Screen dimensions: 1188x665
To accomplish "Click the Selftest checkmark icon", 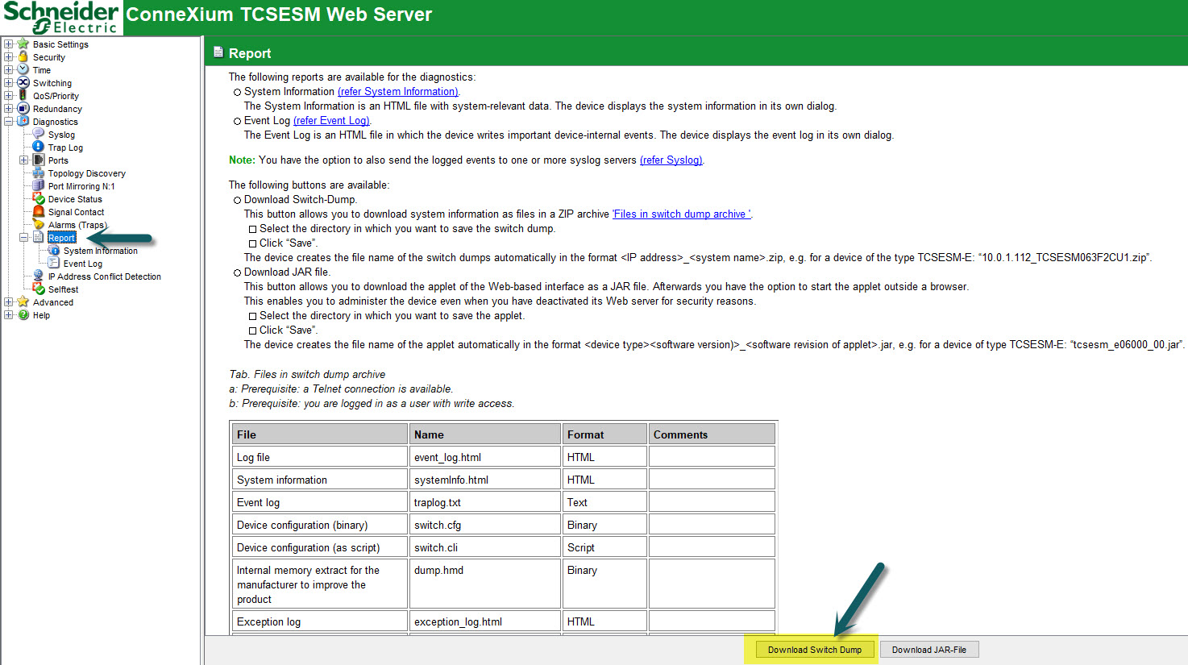I will (x=38, y=289).
